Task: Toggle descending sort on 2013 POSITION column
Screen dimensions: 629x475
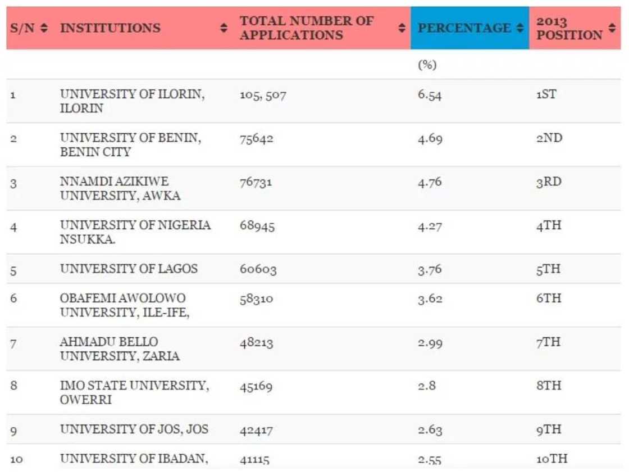Action: [x=610, y=29]
